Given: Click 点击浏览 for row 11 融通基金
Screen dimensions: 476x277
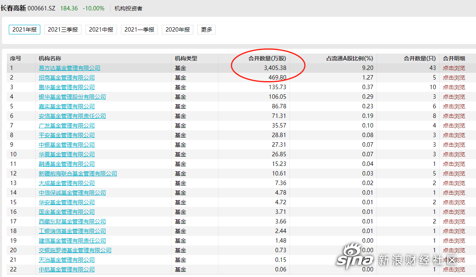Looking at the screenshot, I should [454, 164].
